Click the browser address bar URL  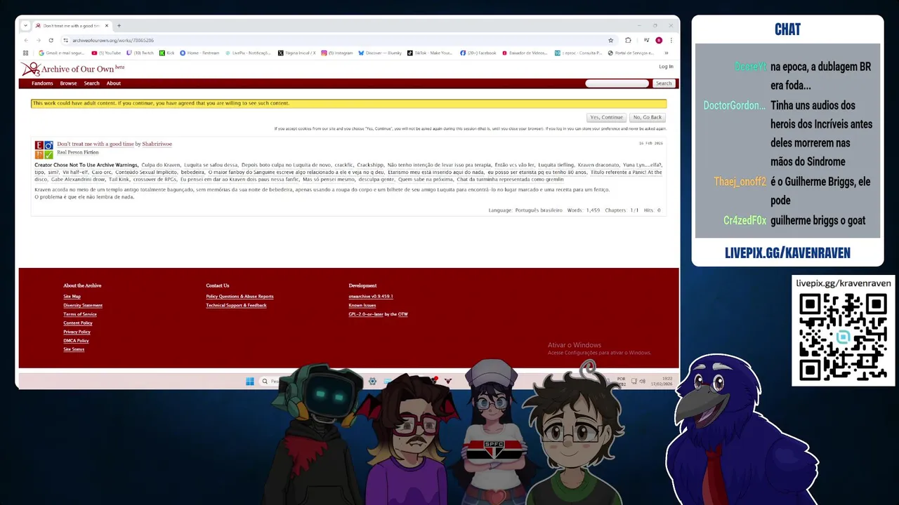pos(113,40)
